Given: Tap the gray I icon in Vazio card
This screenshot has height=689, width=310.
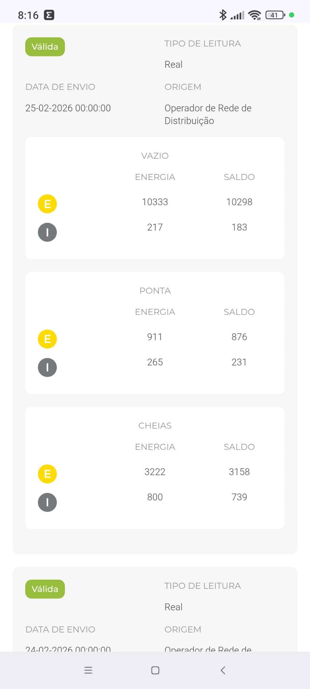Looking at the screenshot, I should coord(47,232).
